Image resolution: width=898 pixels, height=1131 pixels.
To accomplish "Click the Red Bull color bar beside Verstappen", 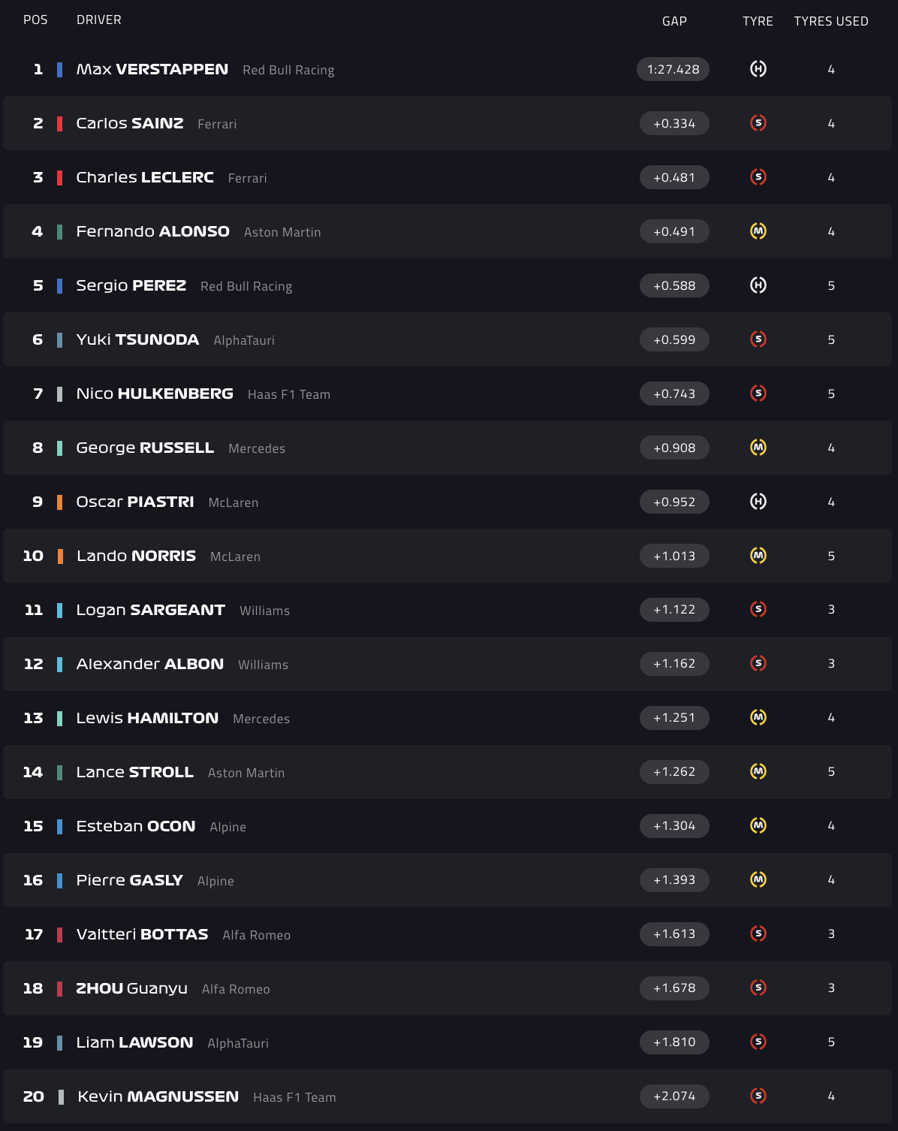I will (x=59, y=70).
